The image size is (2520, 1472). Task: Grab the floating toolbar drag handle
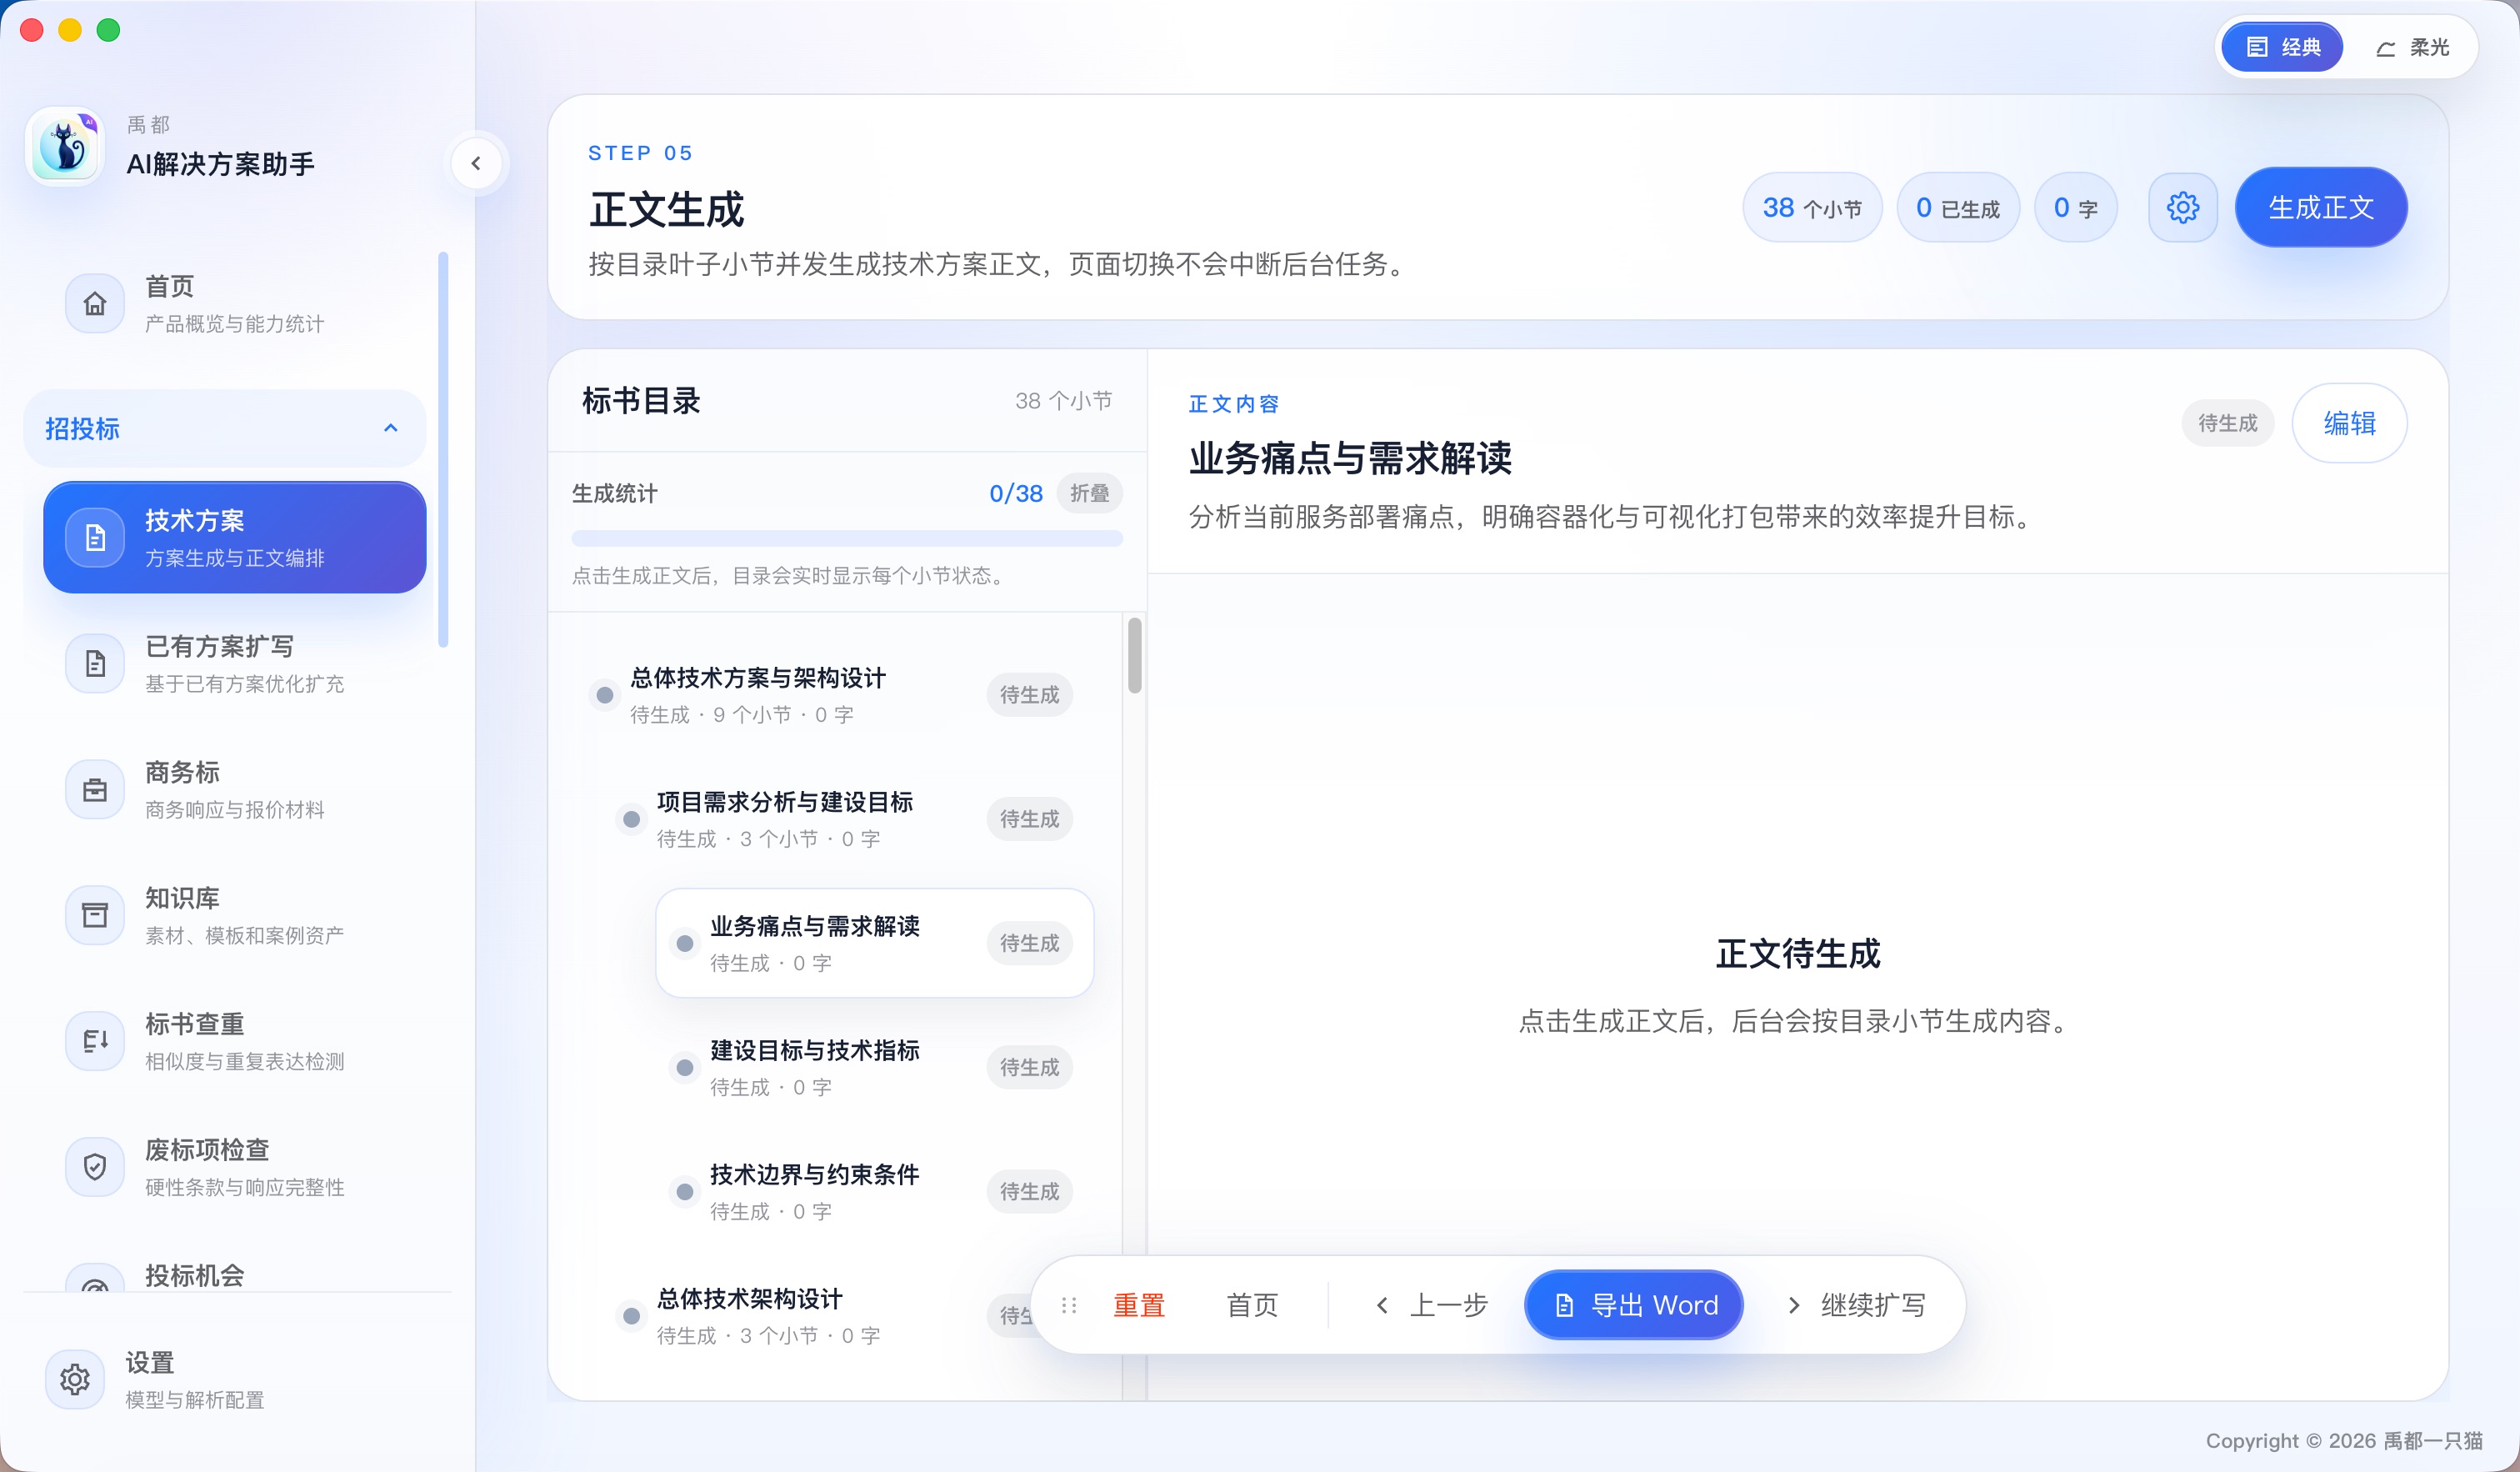coord(1069,1305)
